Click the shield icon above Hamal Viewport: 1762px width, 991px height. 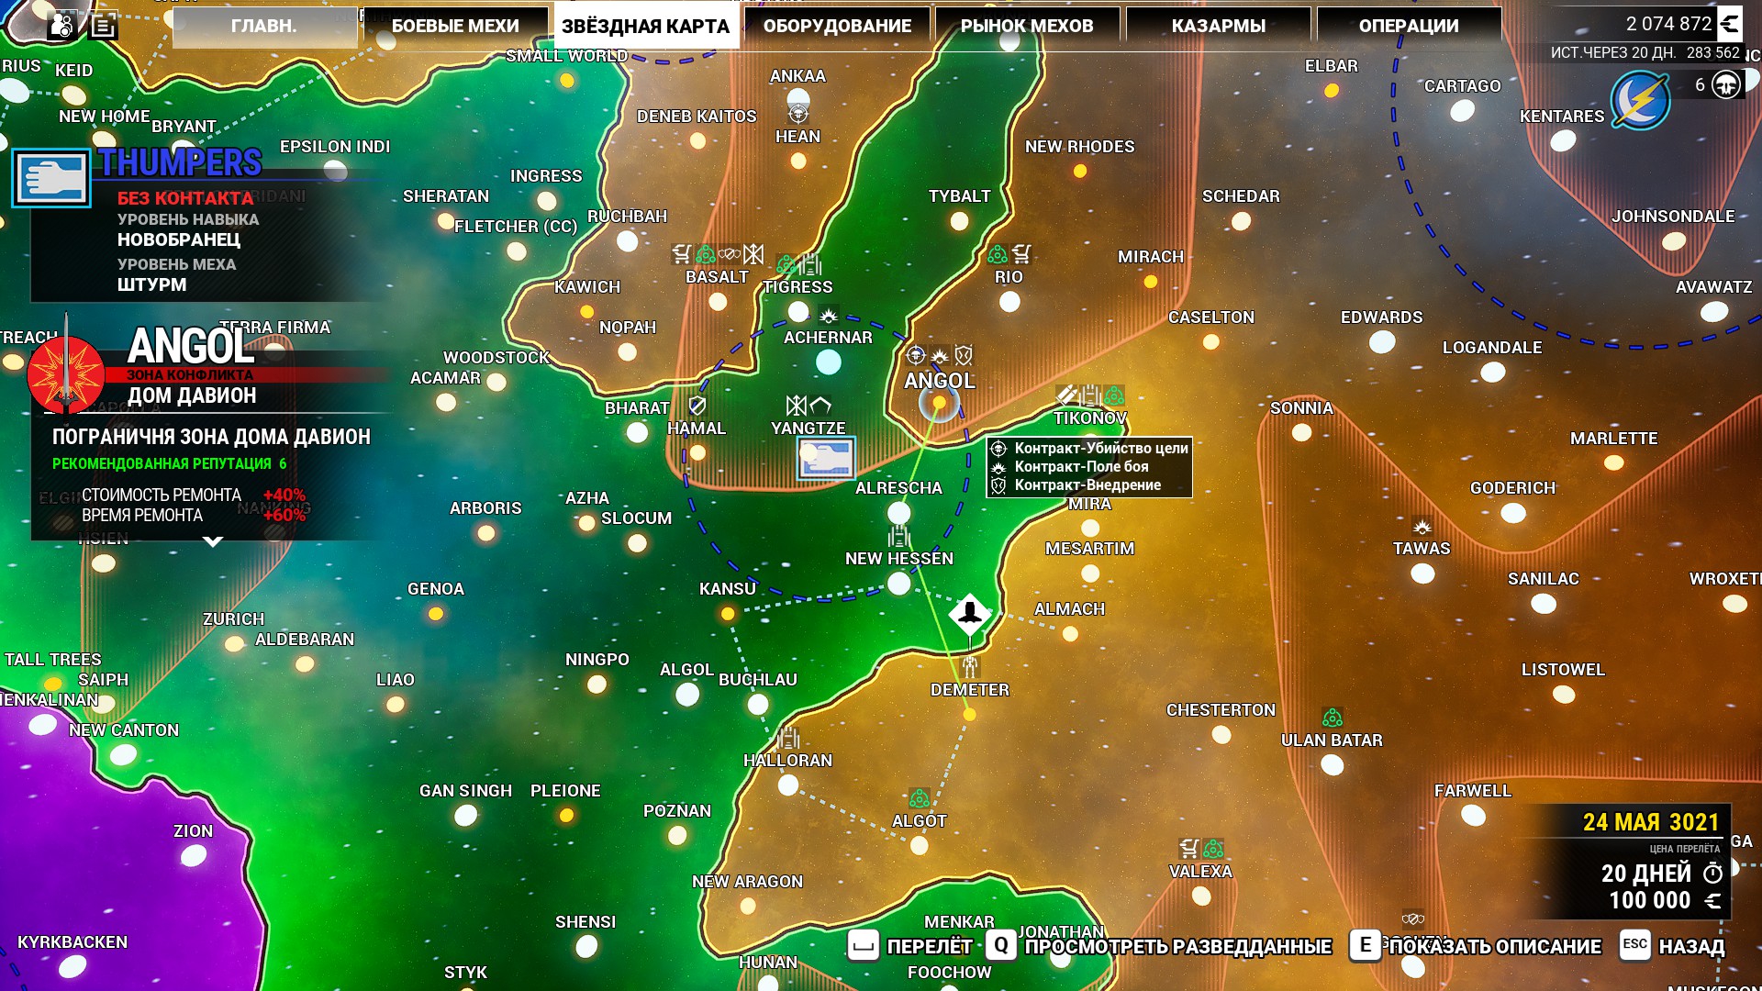tap(697, 405)
